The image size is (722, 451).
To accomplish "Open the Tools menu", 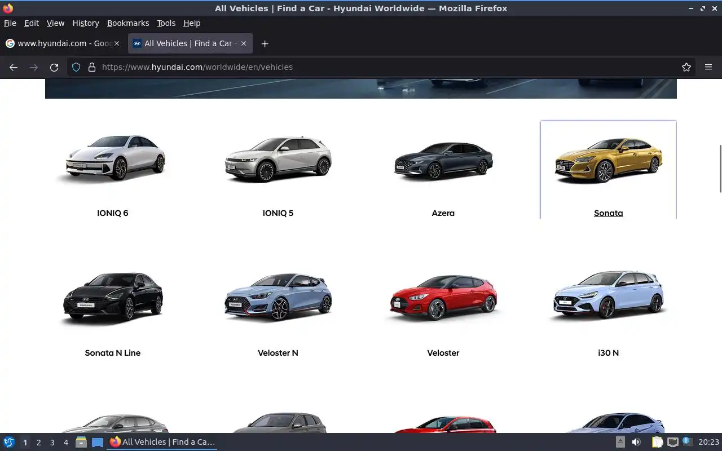I will click(166, 23).
